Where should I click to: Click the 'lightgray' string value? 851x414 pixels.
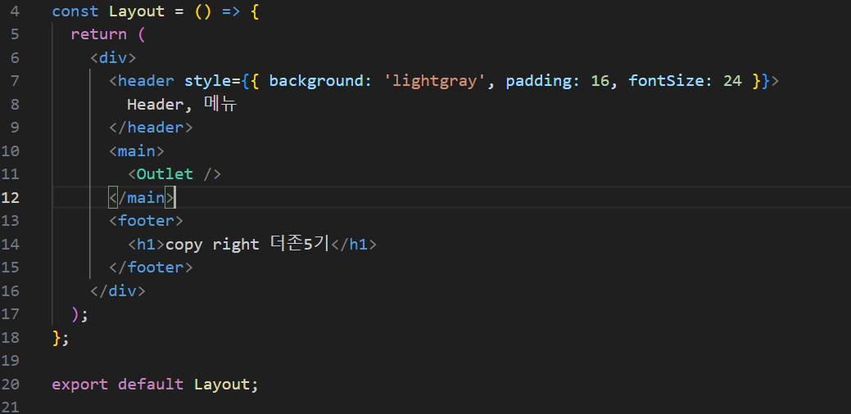coord(434,81)
